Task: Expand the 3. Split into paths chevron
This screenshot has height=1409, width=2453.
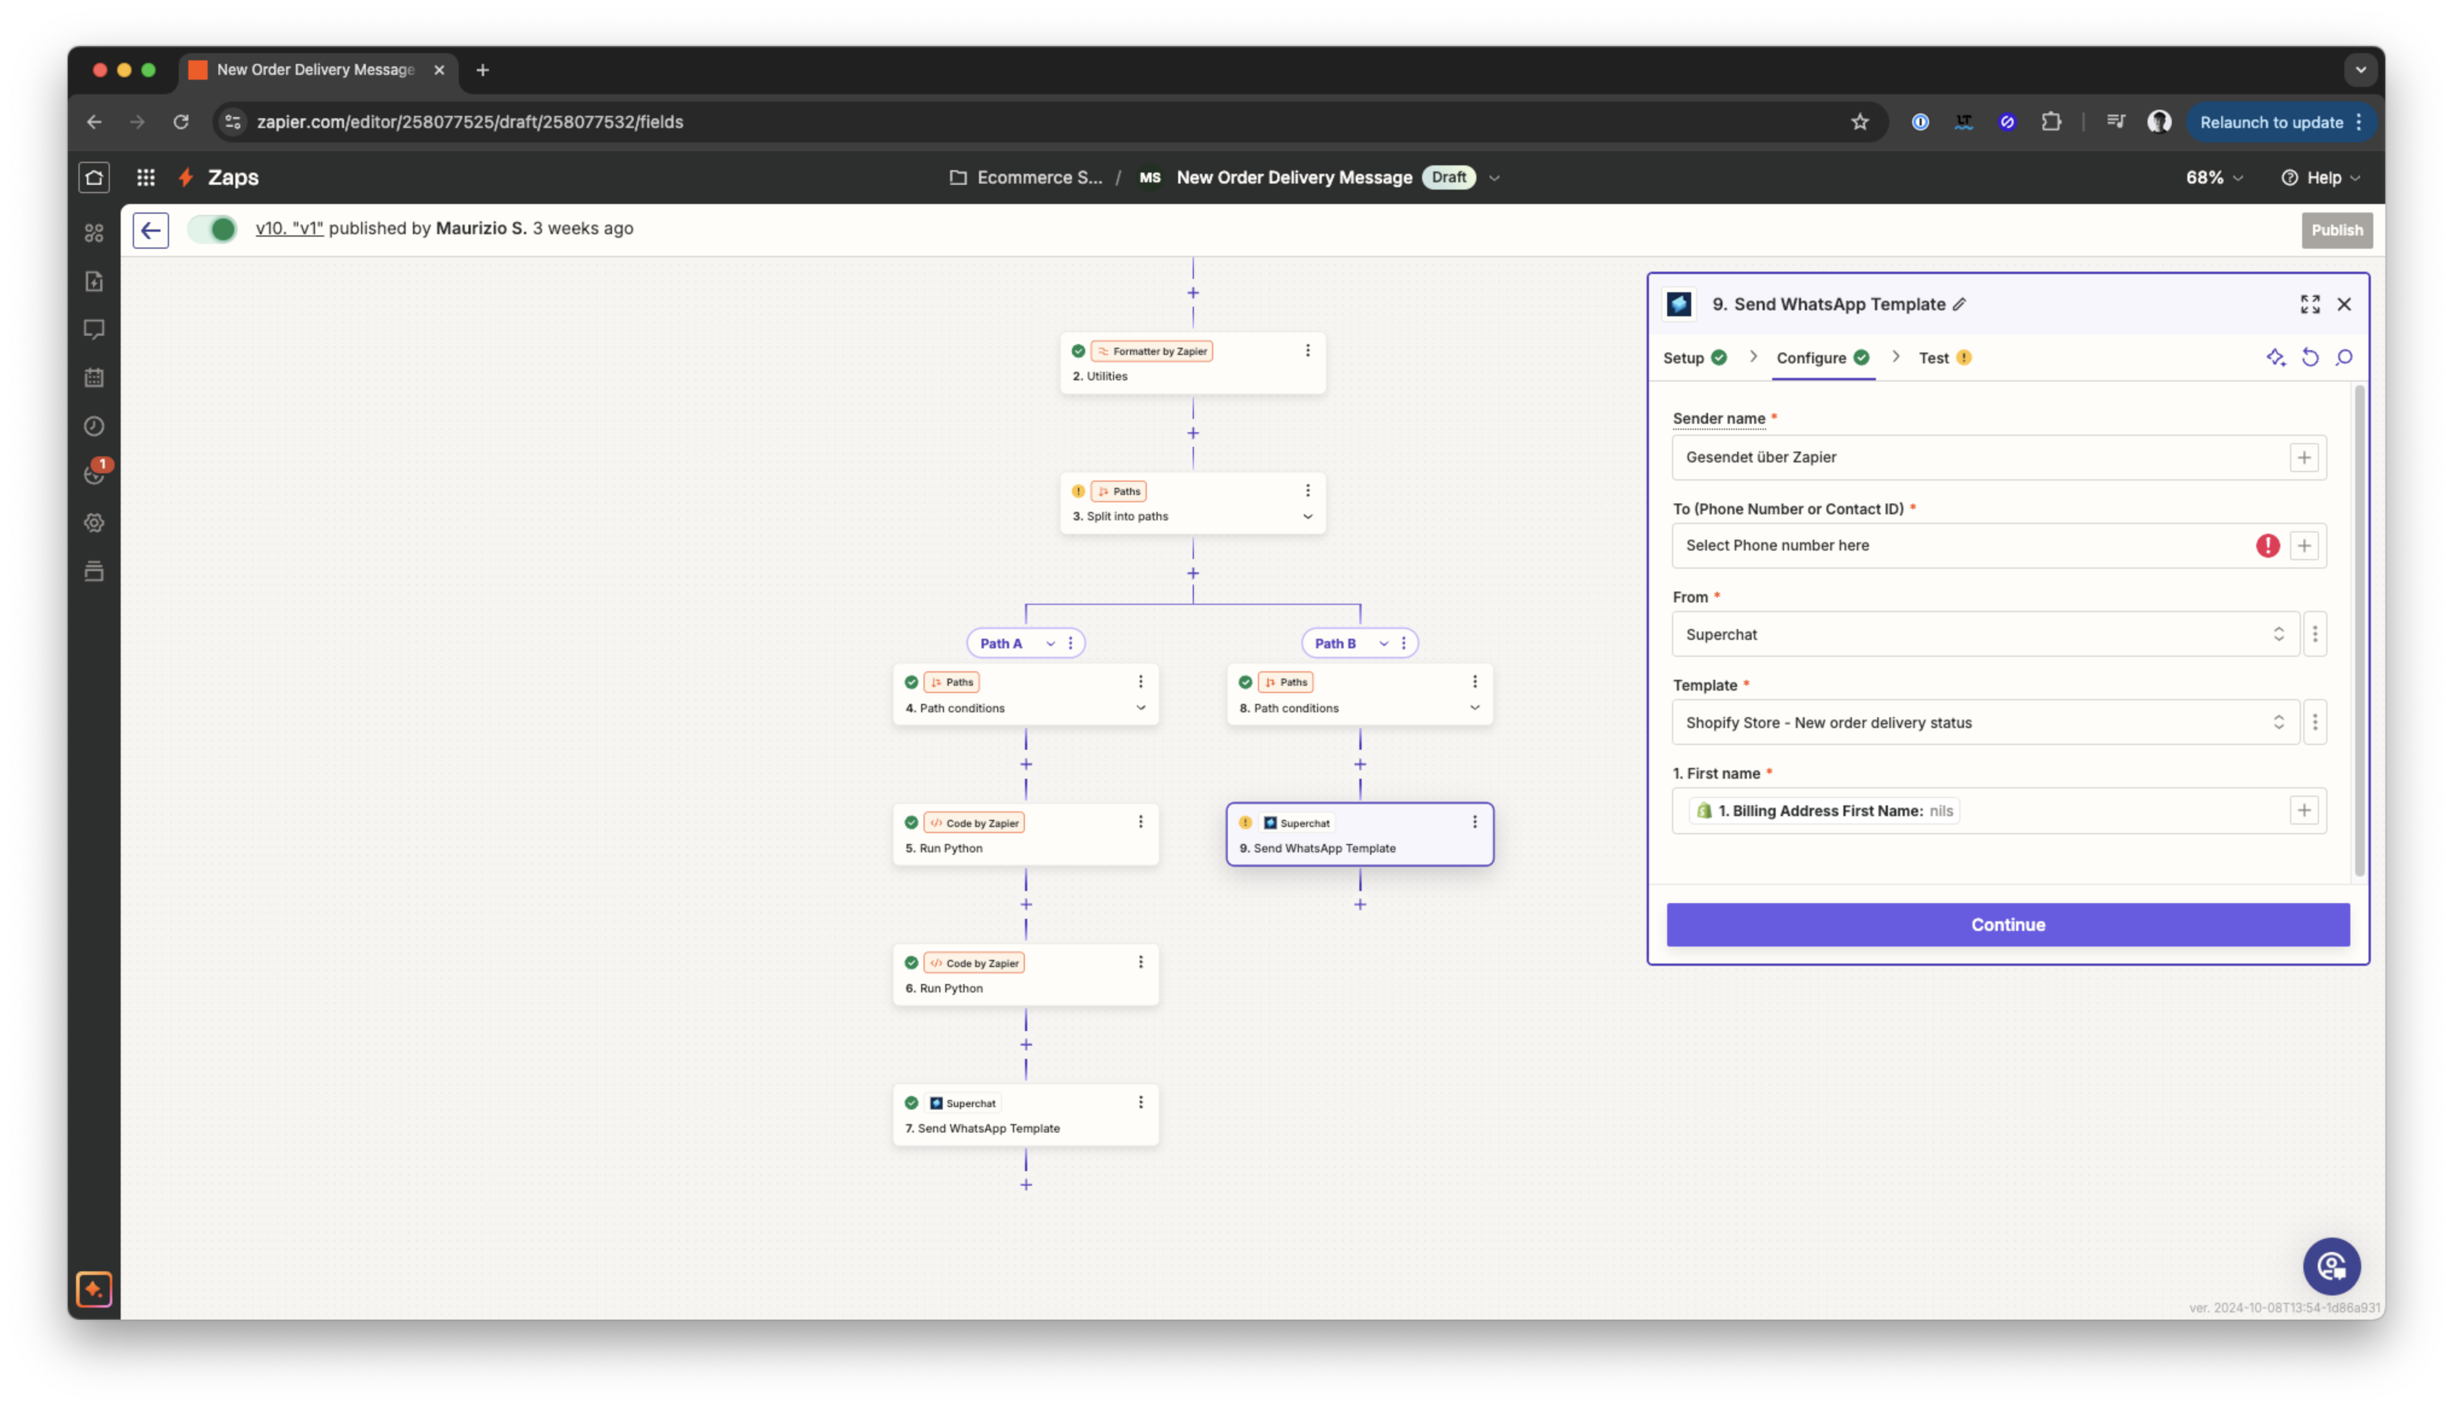Action: pyautogui.click(x=1308, y=517)
